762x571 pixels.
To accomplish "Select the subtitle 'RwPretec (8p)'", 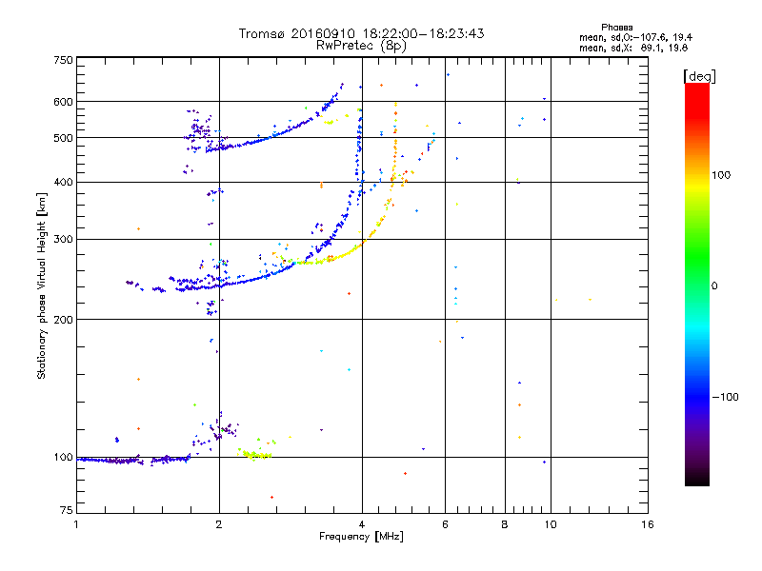I will [361, 46].
